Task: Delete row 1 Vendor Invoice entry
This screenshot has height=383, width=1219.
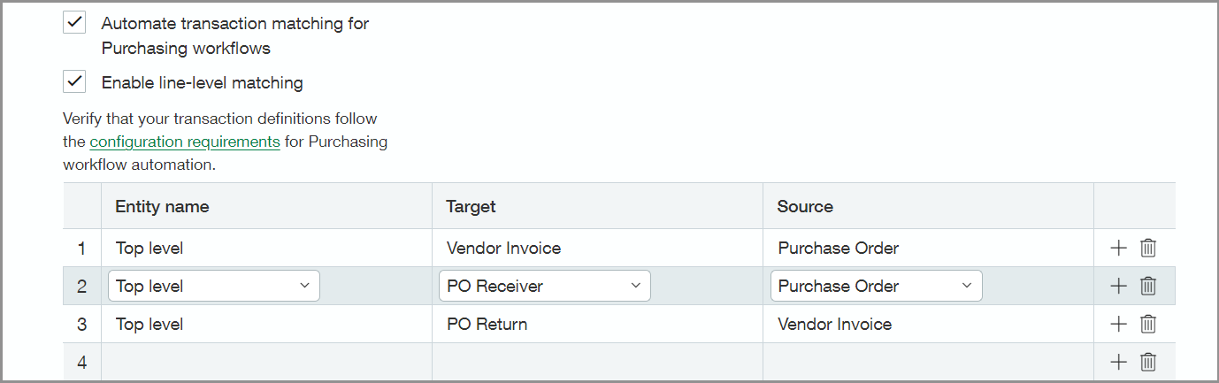Action: (x=1147, y=248)
